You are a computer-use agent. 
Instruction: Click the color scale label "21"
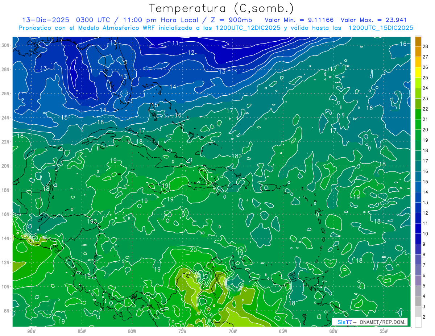426,119
